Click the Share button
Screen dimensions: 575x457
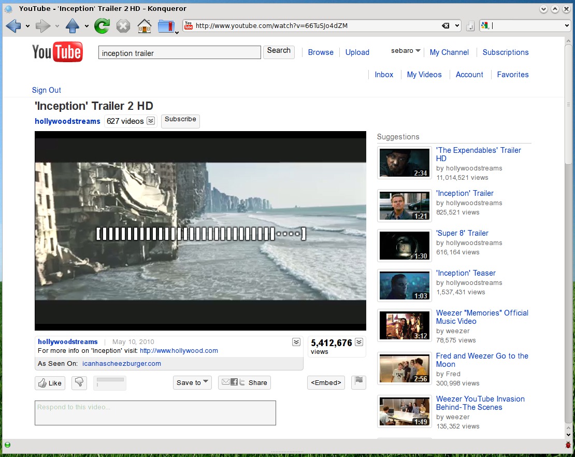(x=244, y=382)
